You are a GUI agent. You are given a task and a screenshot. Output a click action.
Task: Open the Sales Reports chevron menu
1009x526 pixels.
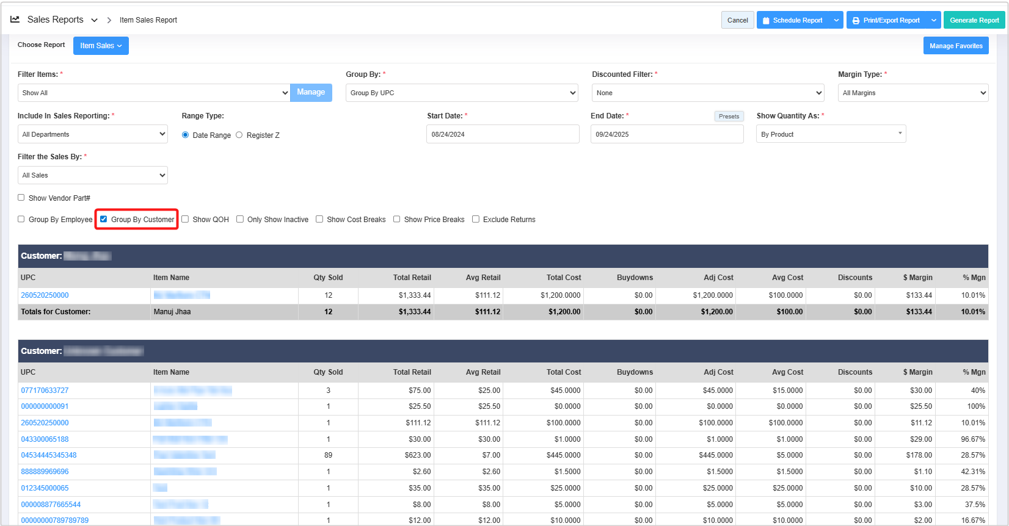pyautogui.click(x=94, y=20)
